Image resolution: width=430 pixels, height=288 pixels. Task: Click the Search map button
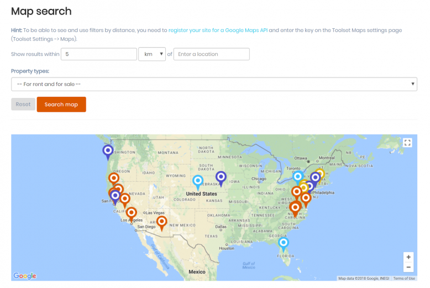coord(61,105)
